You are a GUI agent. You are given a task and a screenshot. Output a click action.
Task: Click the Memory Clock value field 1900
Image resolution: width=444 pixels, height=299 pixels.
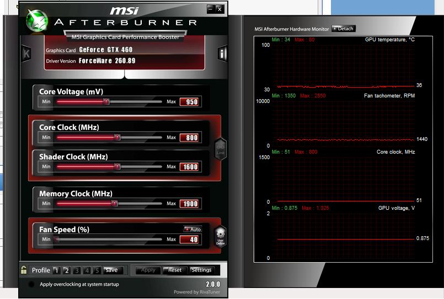click(x=190, y=204)
